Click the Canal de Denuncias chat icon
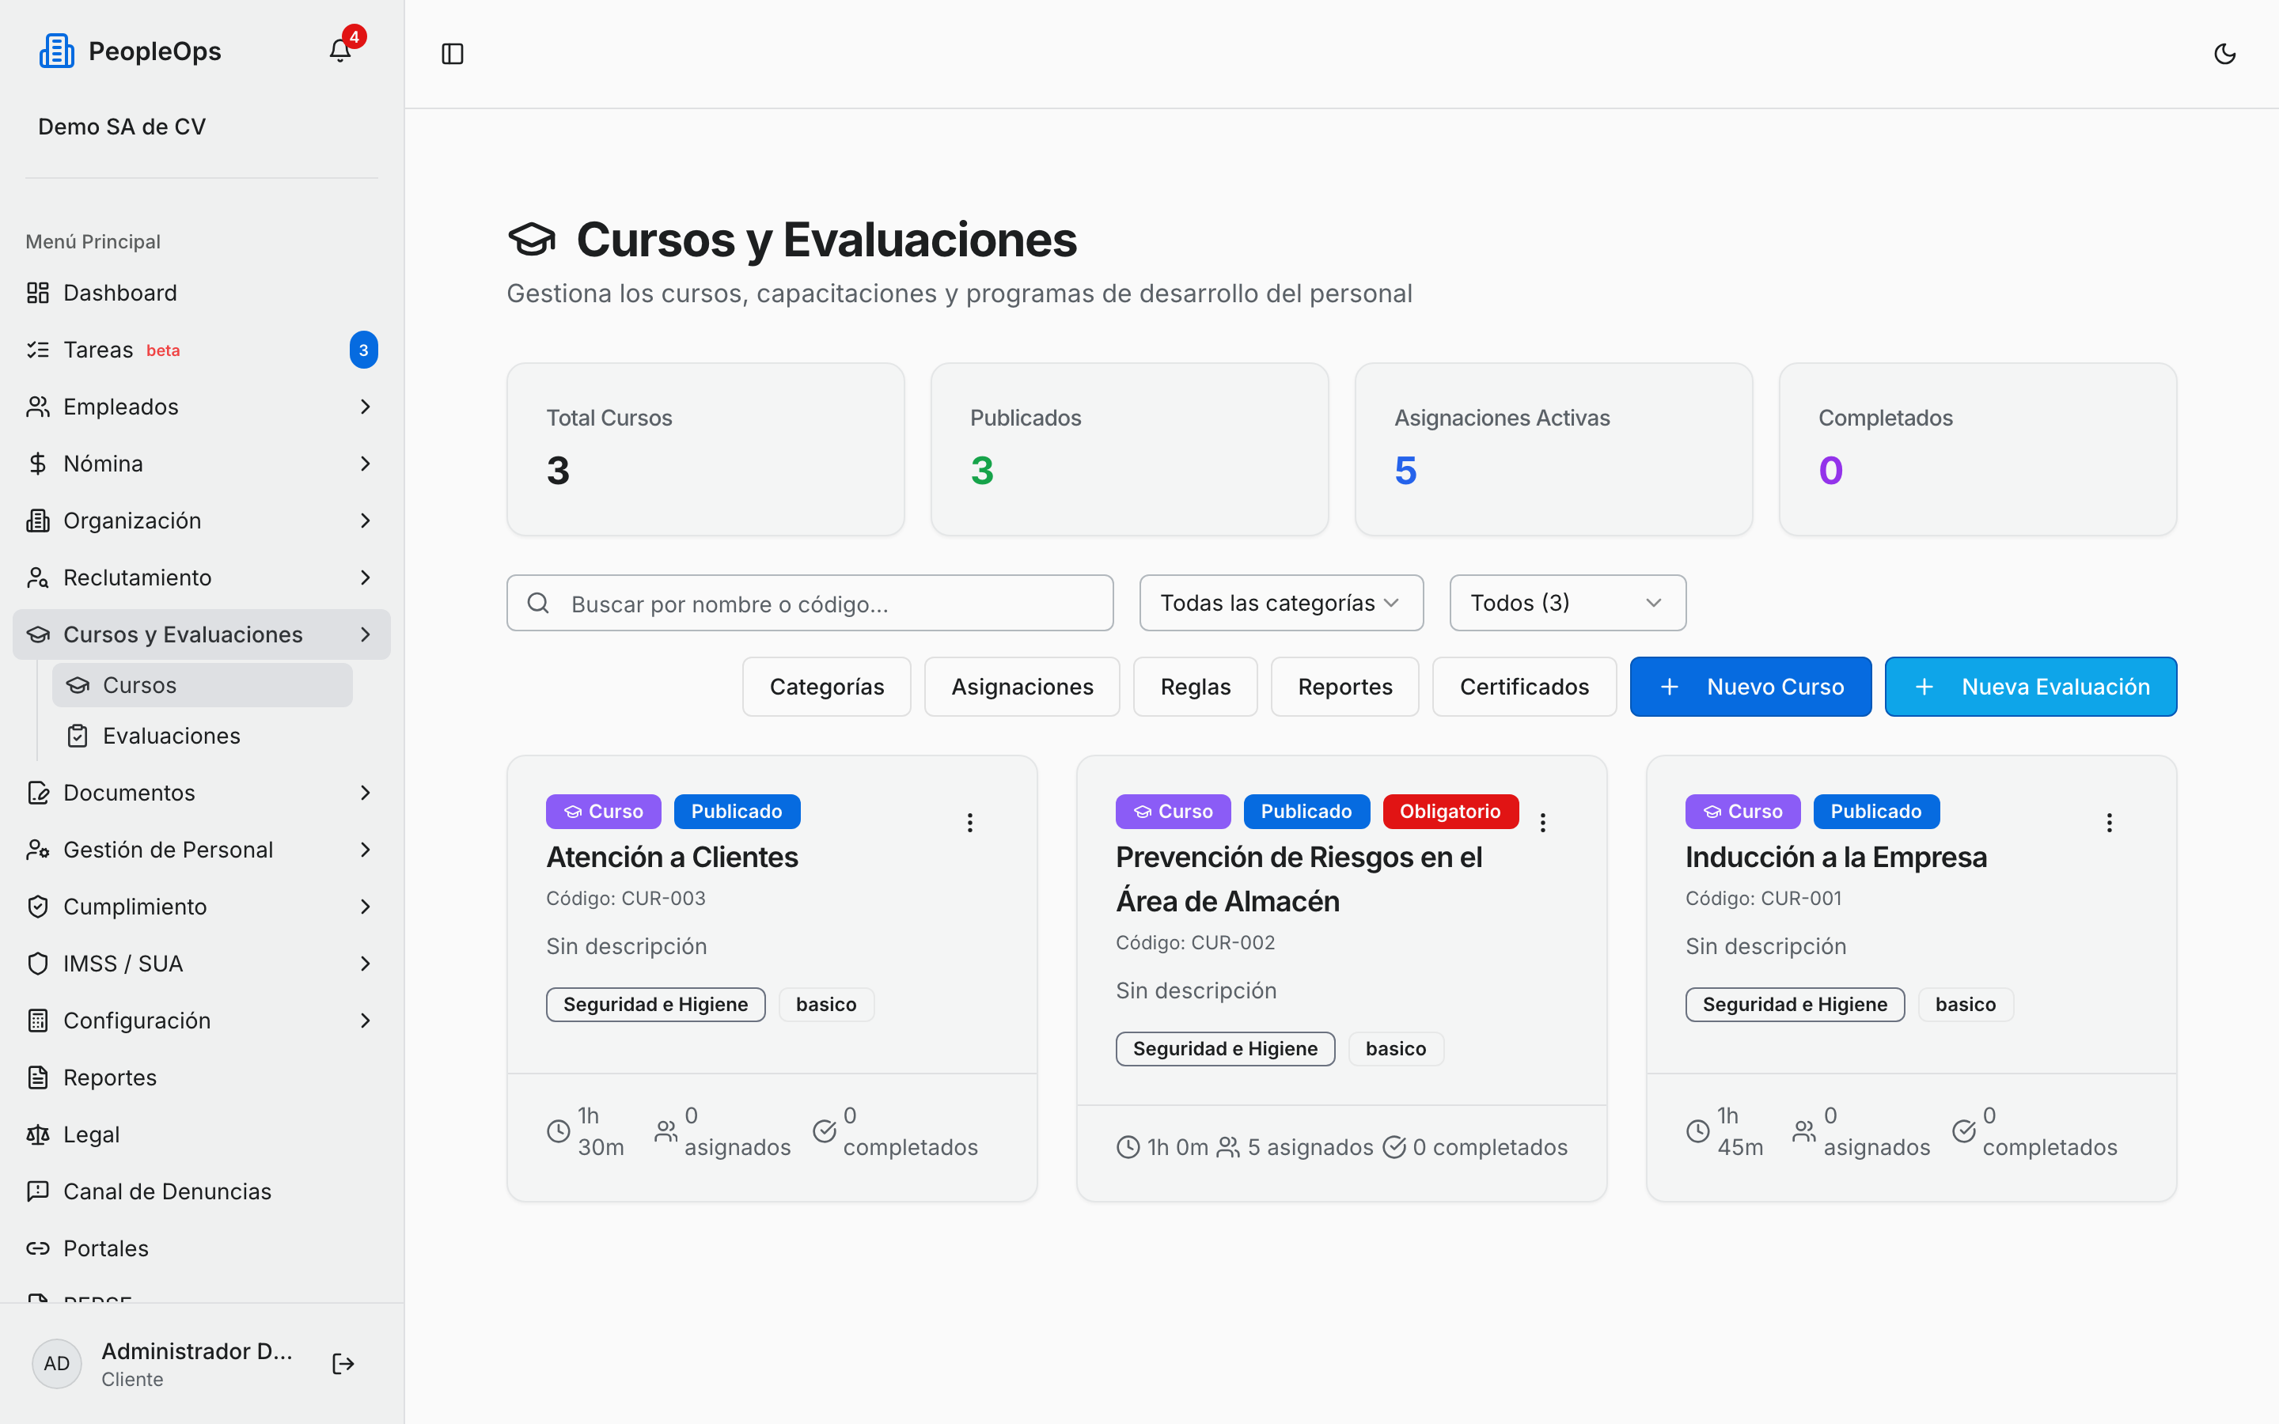The height and width of the screenshot is (1424, 2279). click(38, 1191)
